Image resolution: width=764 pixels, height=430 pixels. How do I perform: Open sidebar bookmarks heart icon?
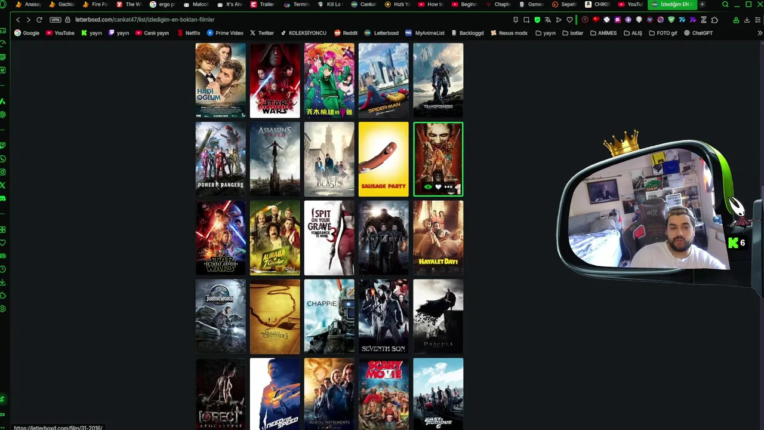[x=3, y=242]
